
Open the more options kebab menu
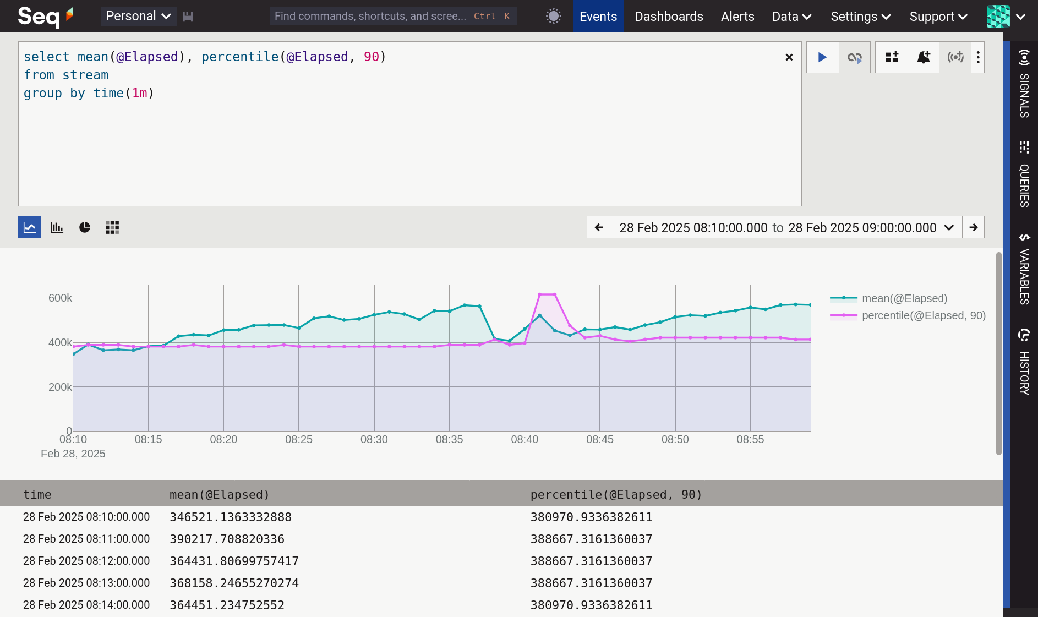[x=978, y=57]
